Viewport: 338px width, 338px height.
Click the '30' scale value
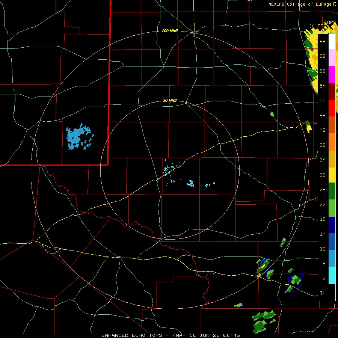323,175
